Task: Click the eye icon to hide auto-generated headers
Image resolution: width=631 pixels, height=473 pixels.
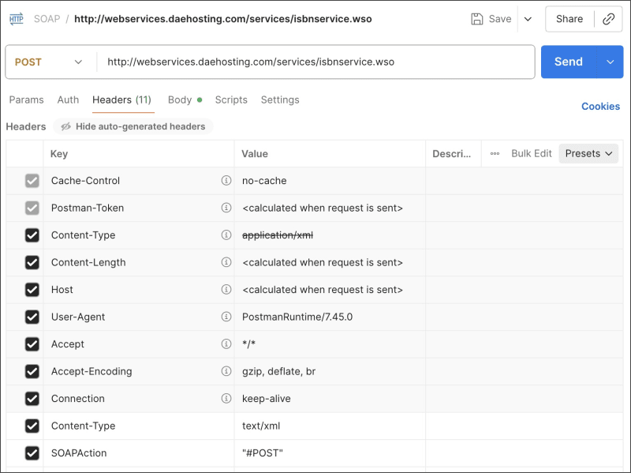Action: pyautogui.click(x=66, y=126)
